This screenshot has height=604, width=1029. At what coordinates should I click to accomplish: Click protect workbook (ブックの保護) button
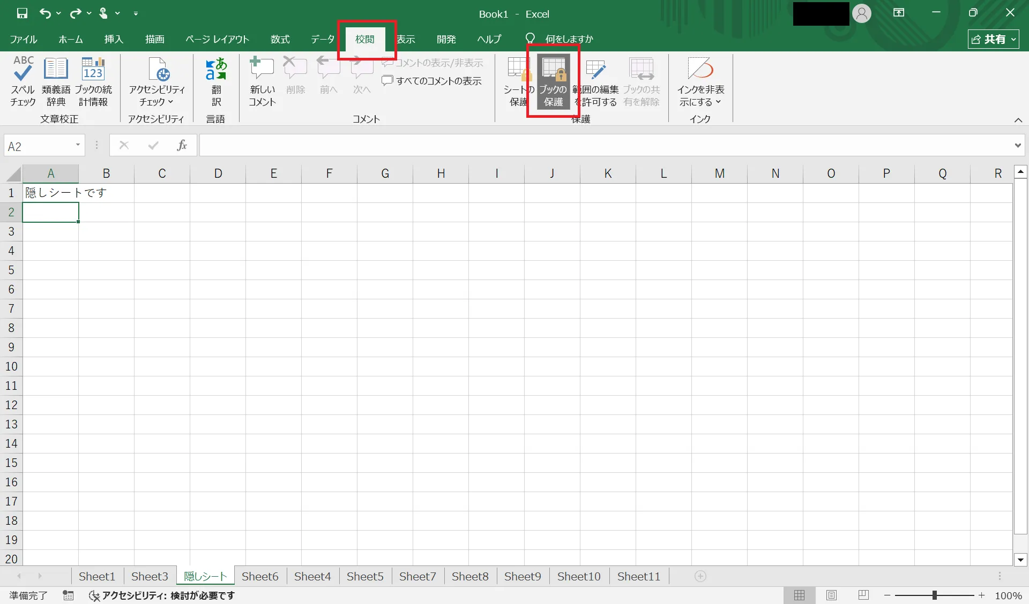tap(553, 81)
